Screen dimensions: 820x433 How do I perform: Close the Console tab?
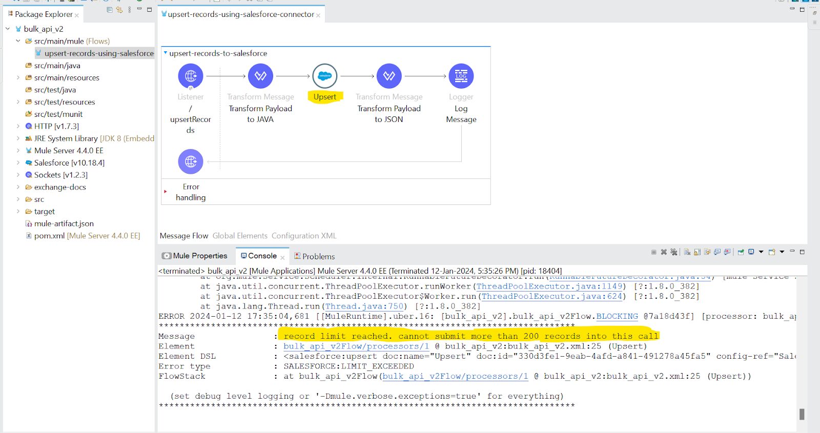282,257
